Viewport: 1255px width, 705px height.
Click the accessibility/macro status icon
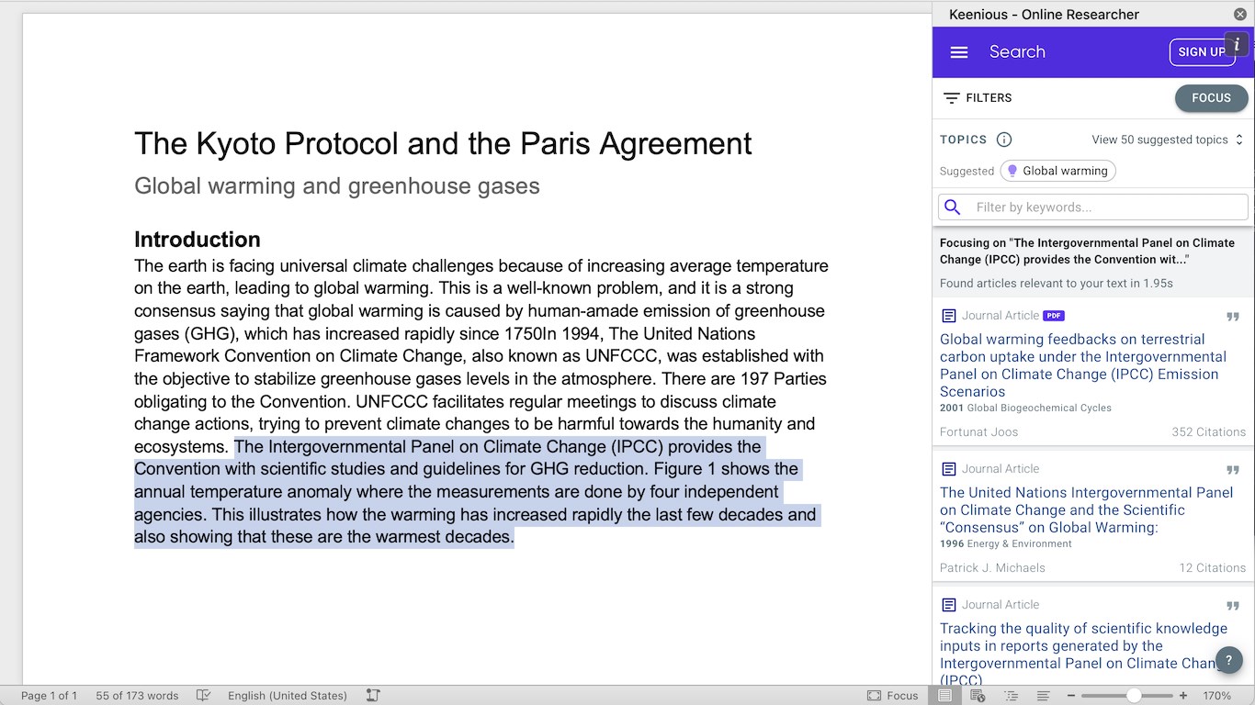pyautogui.click(x=372, y=696)
